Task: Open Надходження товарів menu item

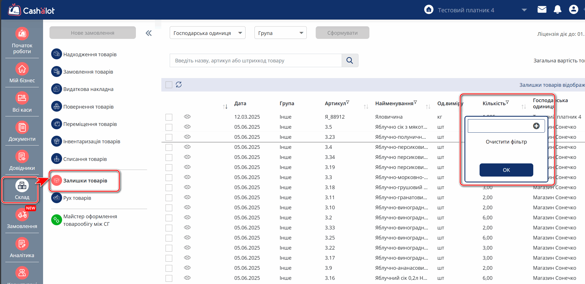Action: (x=89, y=54)
